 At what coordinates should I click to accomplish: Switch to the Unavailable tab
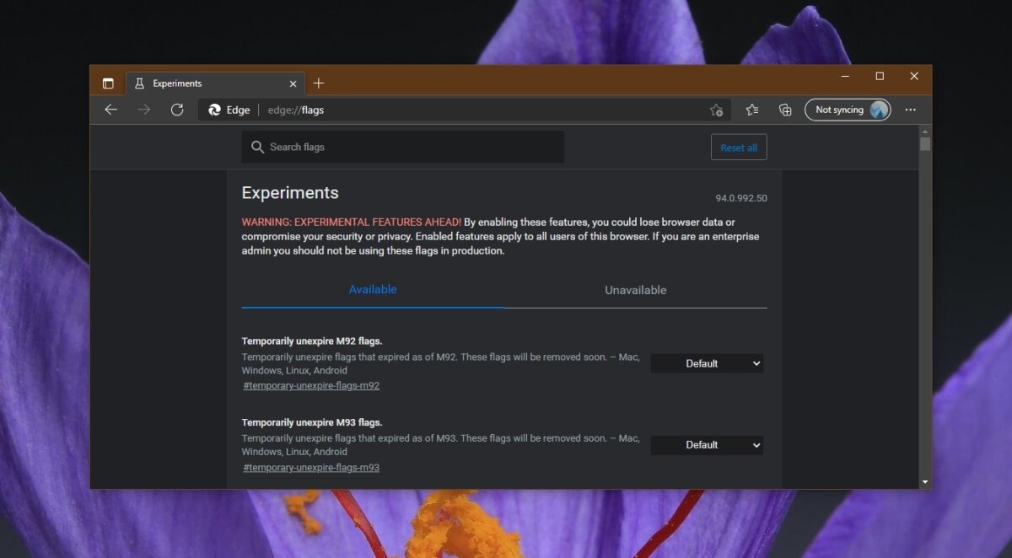click(635, 289)
